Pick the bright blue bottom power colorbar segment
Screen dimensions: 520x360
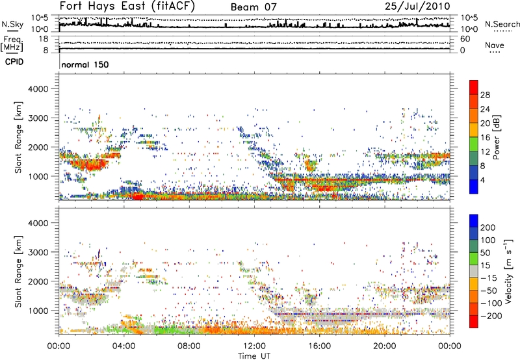tap(474, 186)
